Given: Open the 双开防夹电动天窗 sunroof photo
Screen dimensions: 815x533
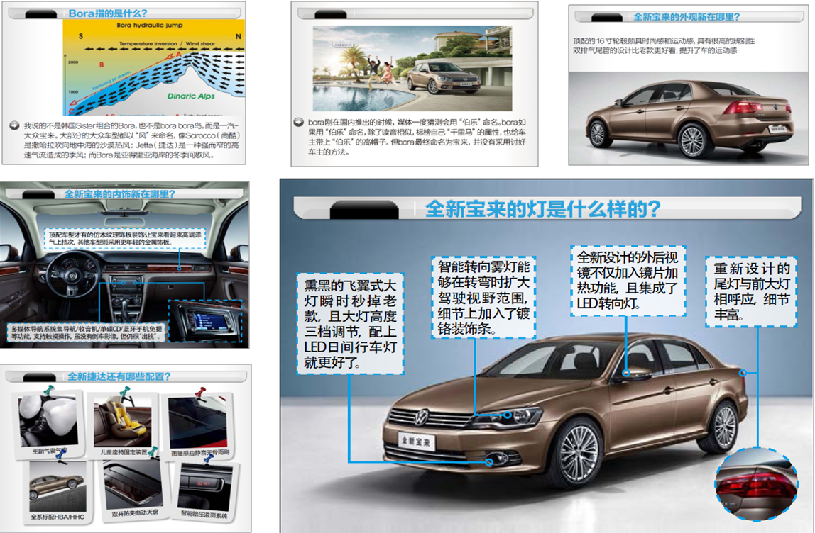Looking at the screenshot, I should tap(133, 485).
